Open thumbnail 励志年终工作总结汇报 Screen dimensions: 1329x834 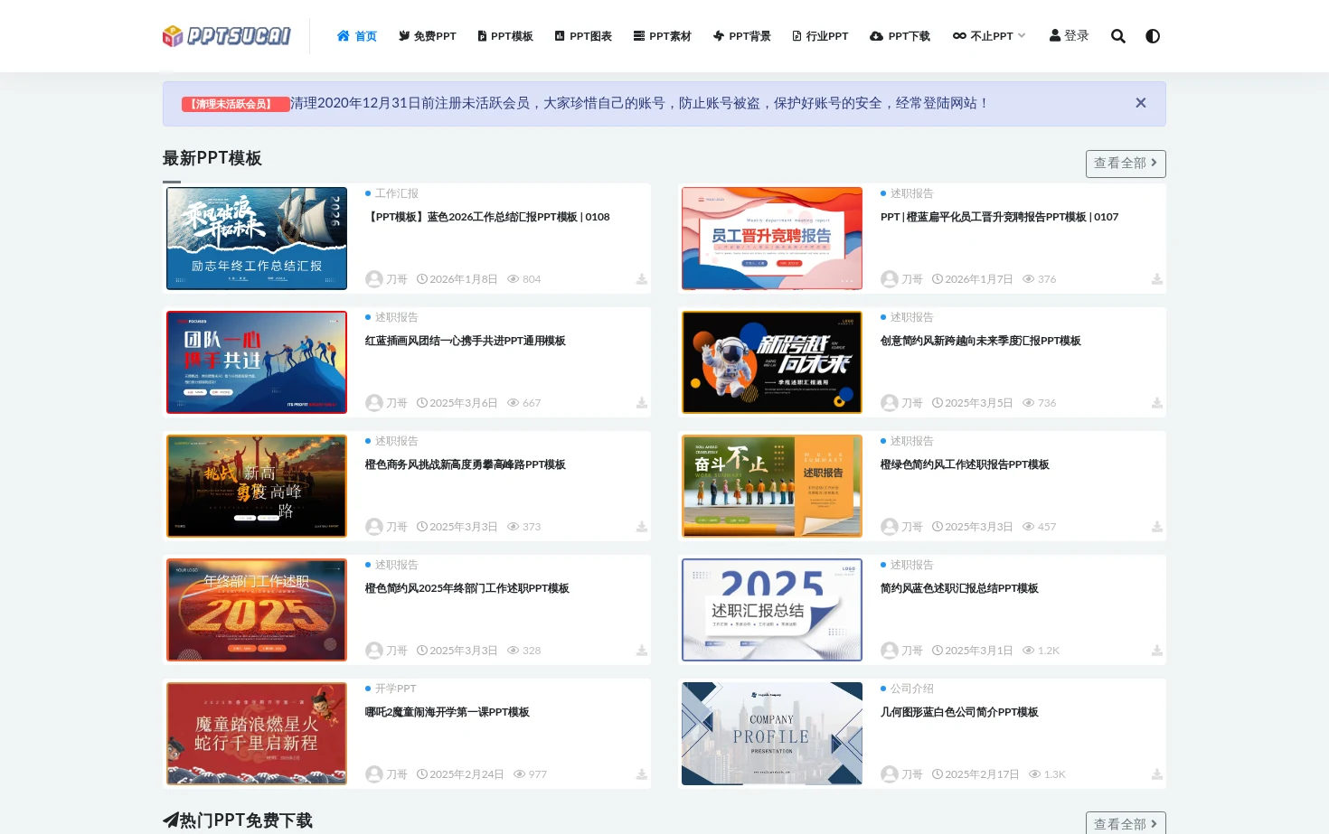tap(257, 239)
